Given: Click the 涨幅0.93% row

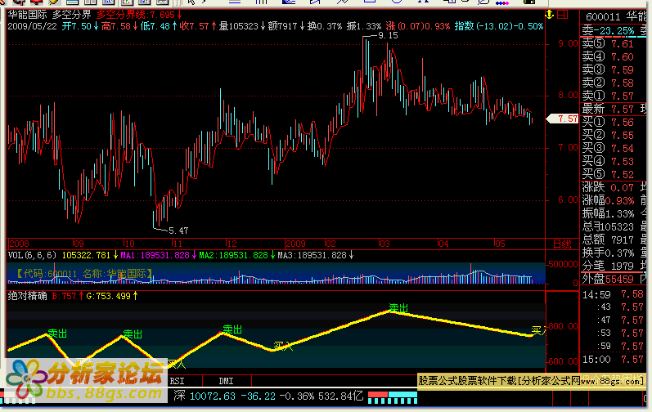Looking at the screenshot, I should (608, 200).
